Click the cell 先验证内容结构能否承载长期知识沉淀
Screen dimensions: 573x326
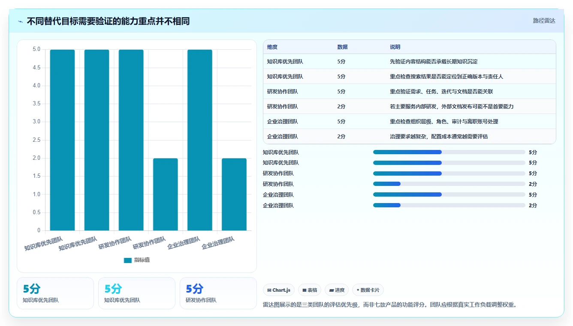[434, 62]
